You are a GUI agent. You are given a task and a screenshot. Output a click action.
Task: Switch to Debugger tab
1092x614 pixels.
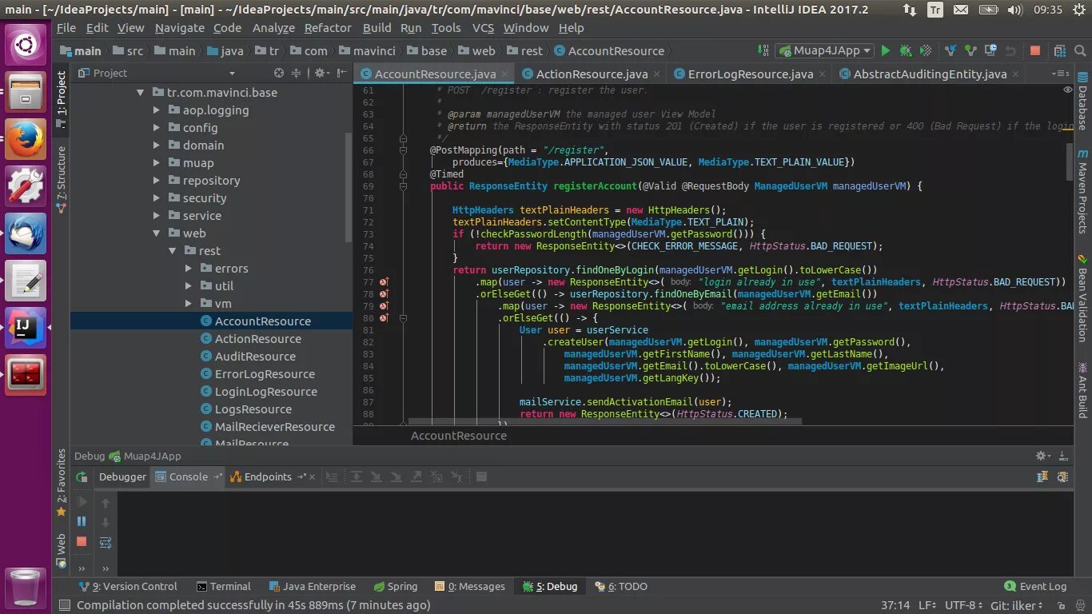(122, 476)
